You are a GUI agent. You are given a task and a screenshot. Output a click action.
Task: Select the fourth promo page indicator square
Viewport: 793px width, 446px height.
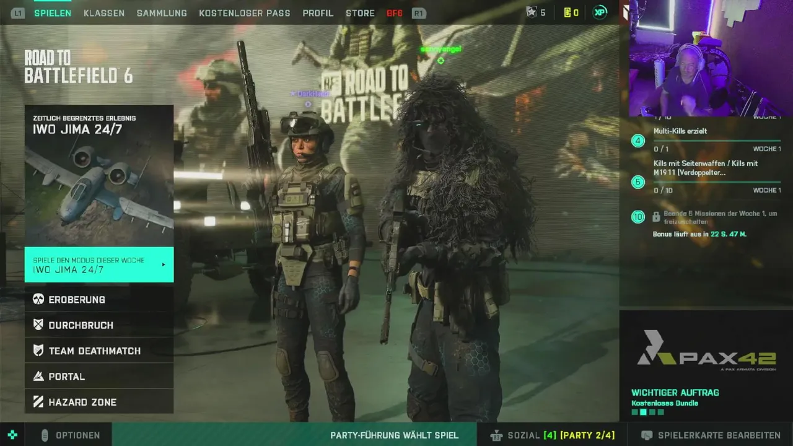(660, 412)
